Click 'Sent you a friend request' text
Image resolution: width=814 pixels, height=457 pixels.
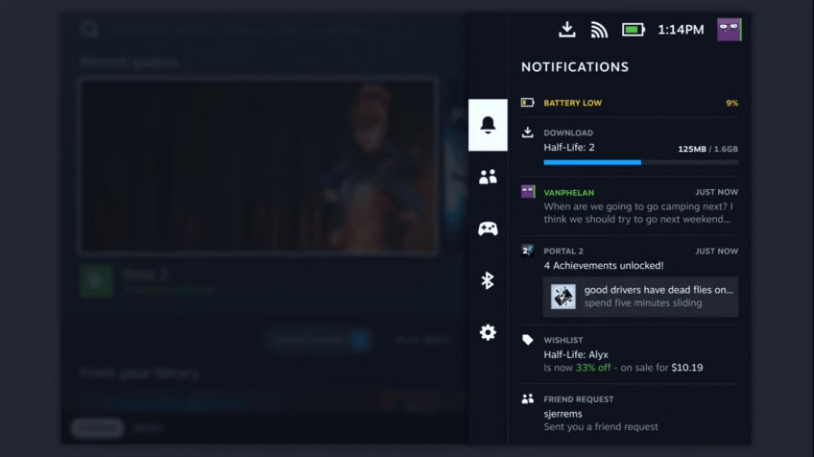[601, 427]
